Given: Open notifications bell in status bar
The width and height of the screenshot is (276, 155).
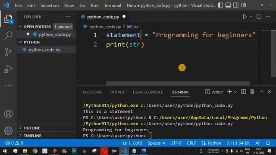Looking at the screenshot, I should (x=268, y=143).
